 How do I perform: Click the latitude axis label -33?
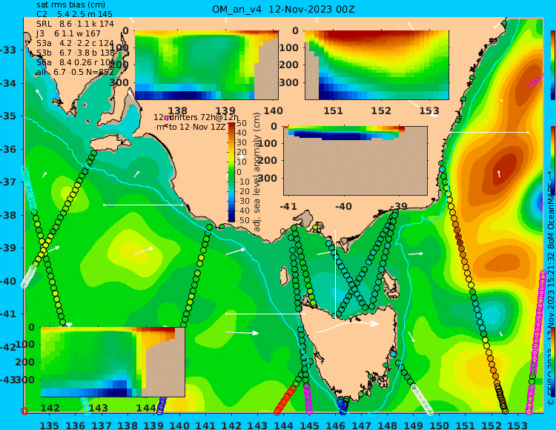pos(8,50)
